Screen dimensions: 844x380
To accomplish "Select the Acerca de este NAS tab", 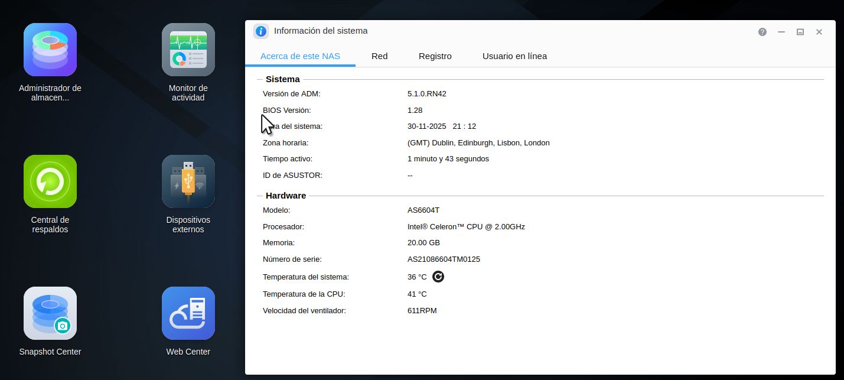I will coord(300,56).
